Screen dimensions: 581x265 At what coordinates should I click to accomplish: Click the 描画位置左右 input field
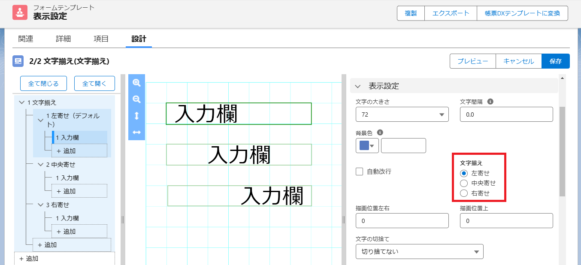point(402,221)
